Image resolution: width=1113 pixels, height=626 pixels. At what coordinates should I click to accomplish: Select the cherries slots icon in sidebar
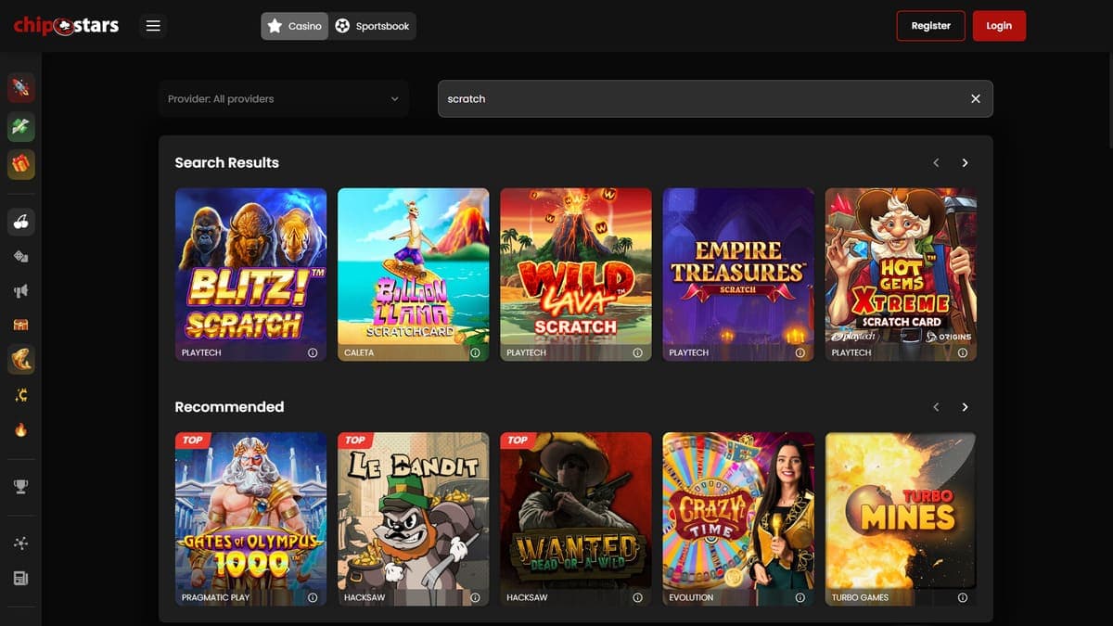pos(20,221)
